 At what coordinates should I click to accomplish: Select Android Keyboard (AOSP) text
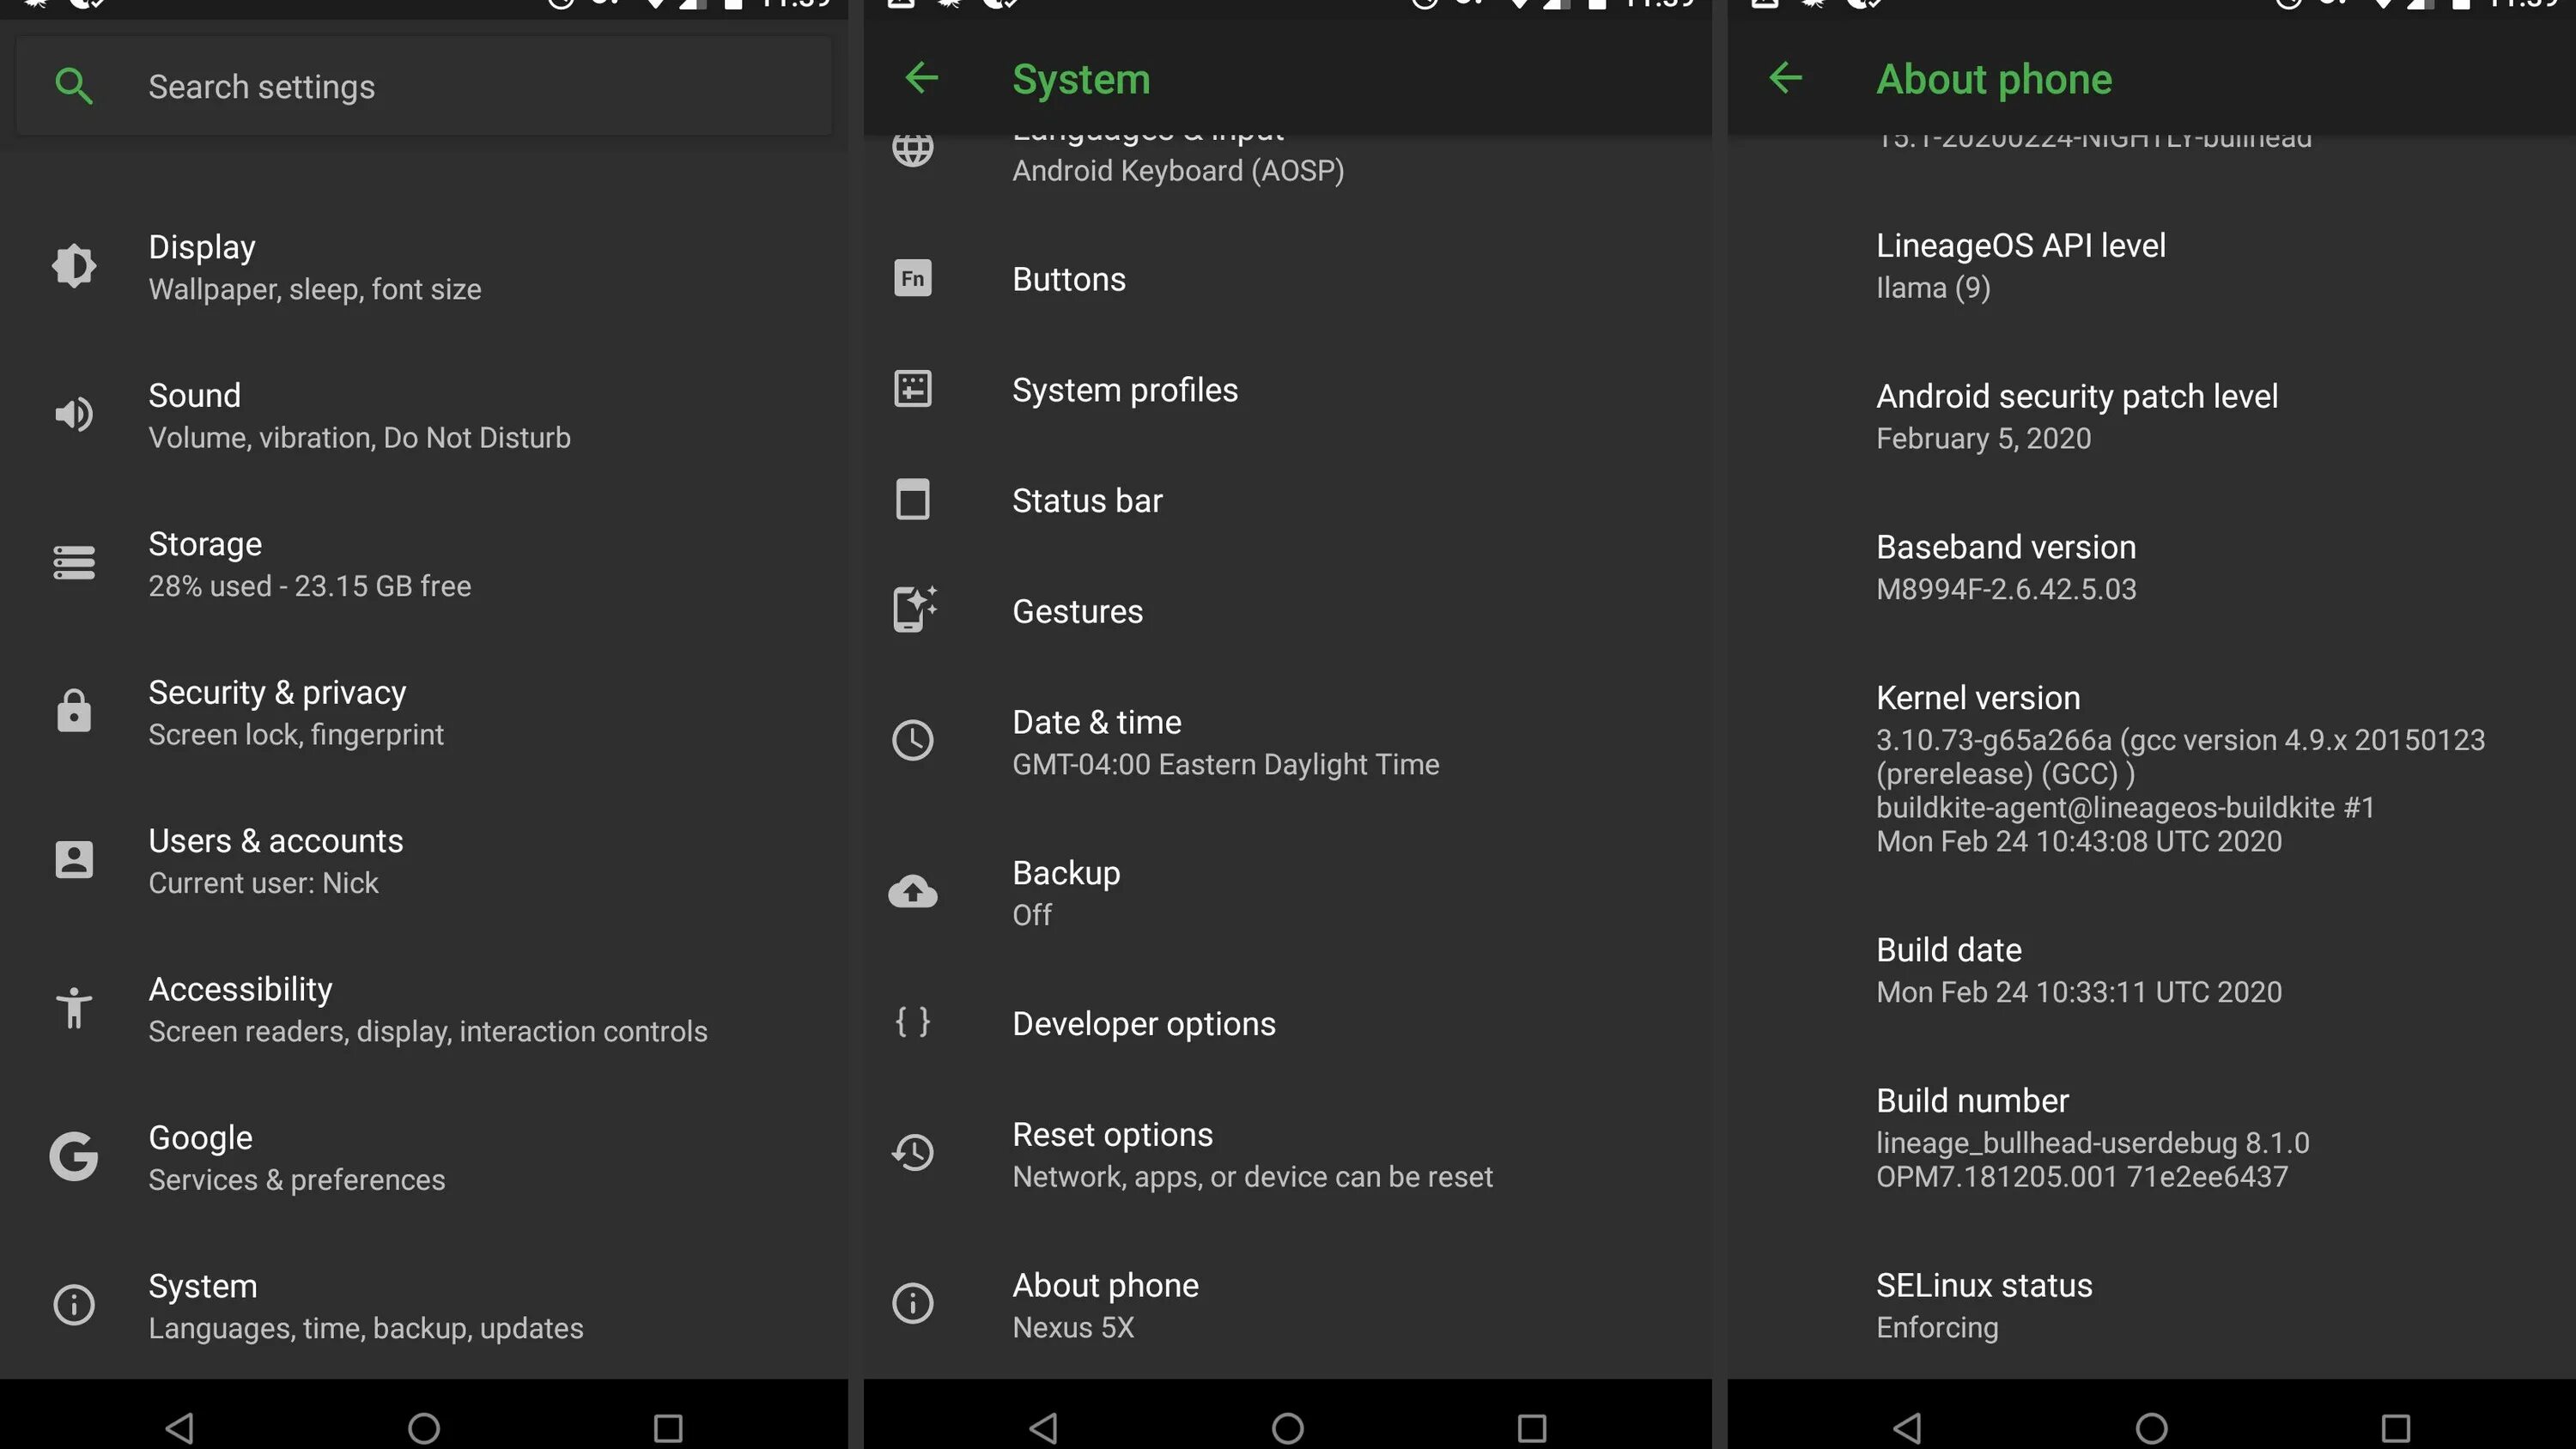tap(1178, 171)
